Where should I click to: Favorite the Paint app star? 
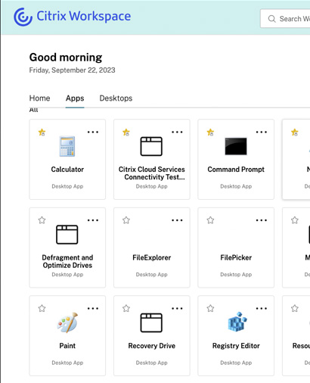click(x=42, y=308)
